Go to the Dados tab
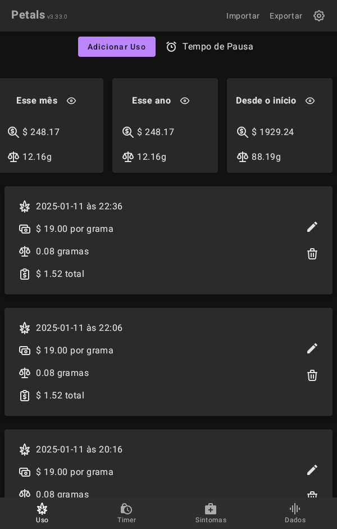 [295, 513]
